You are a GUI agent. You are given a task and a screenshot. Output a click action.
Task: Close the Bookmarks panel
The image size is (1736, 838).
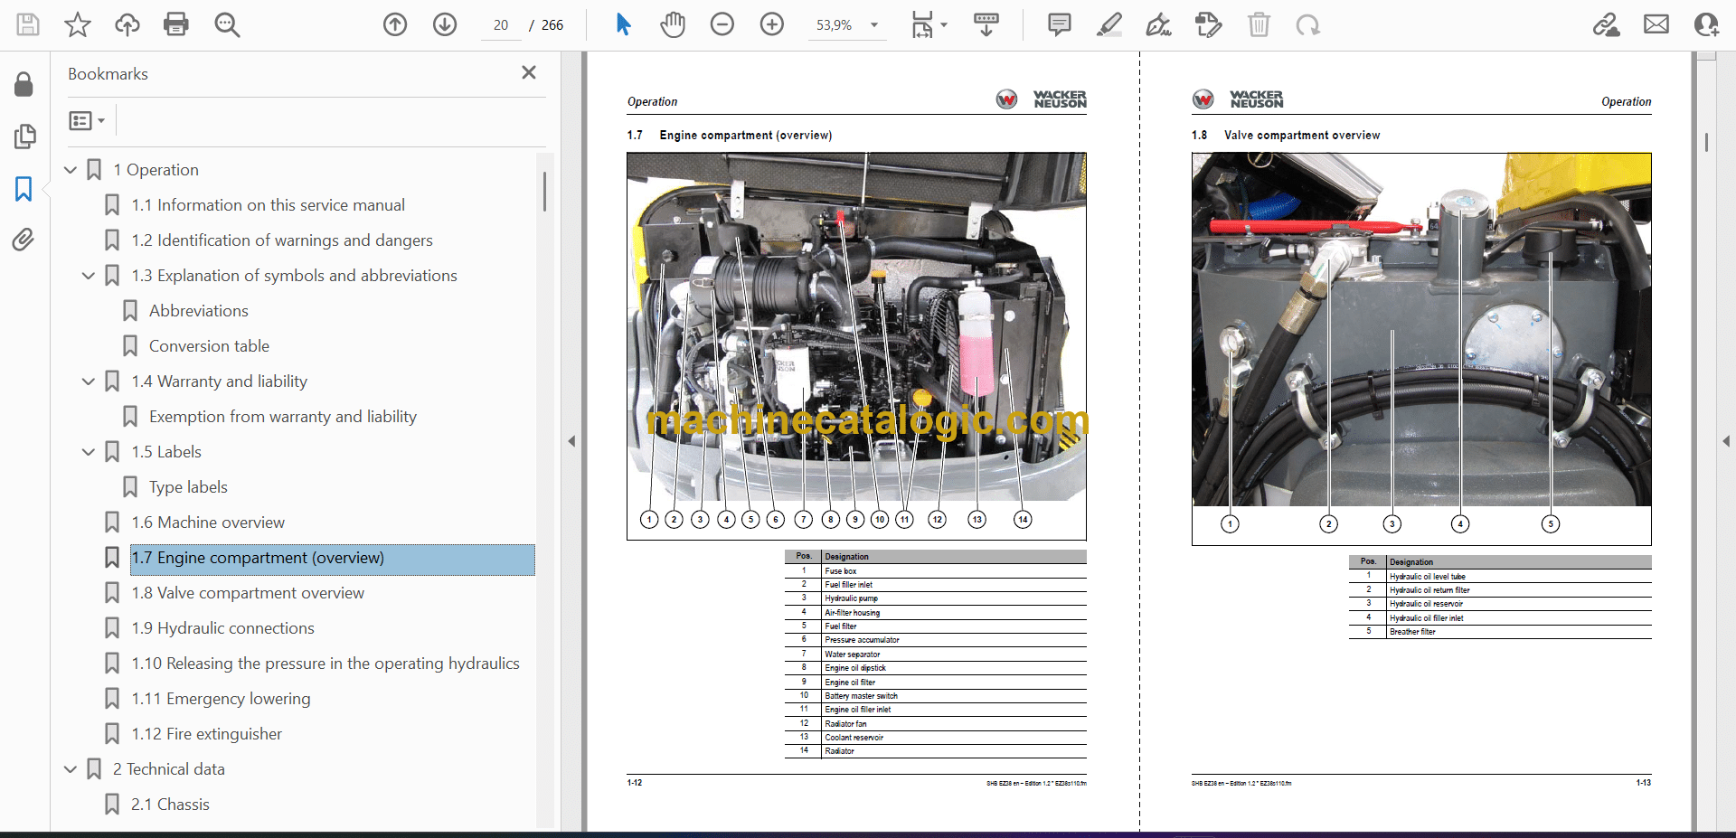(529, 72)
